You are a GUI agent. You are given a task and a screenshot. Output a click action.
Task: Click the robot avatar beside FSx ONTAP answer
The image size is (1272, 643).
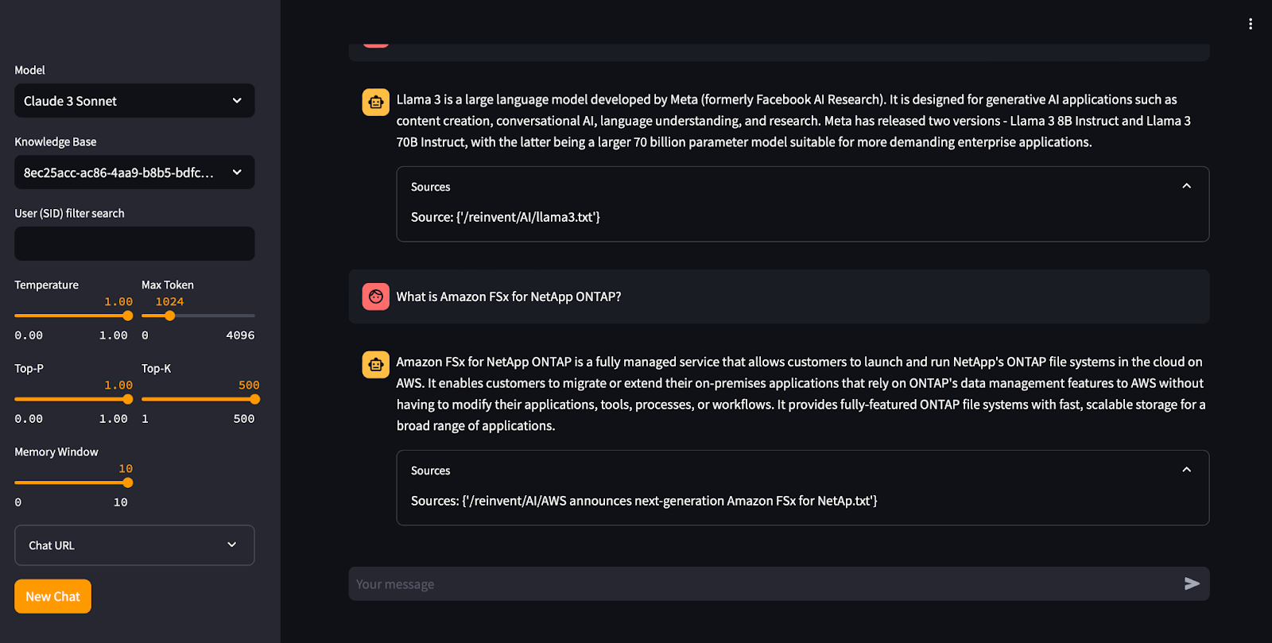[376, 364]
